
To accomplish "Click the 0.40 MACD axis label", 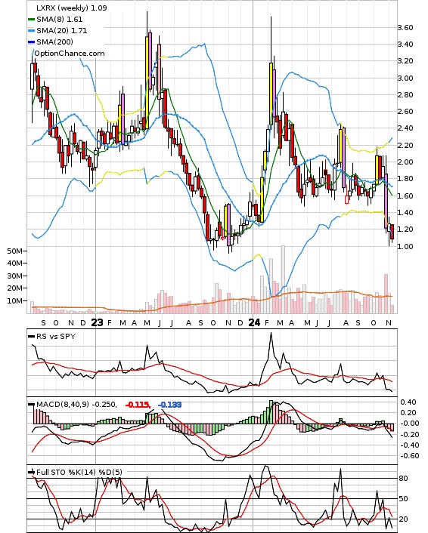I will click(408, 402).
